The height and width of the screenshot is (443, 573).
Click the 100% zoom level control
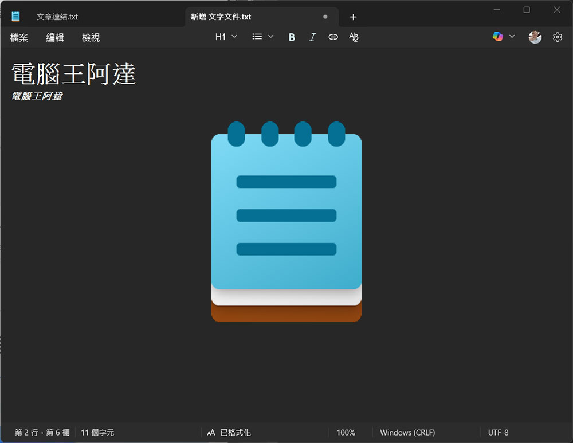[347, 433]
